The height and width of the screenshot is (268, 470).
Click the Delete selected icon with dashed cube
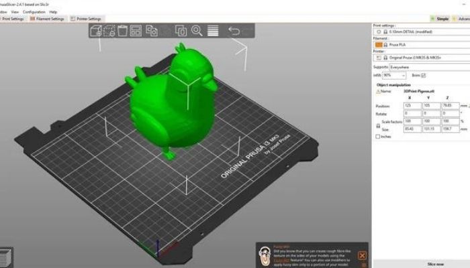point(109,31)
